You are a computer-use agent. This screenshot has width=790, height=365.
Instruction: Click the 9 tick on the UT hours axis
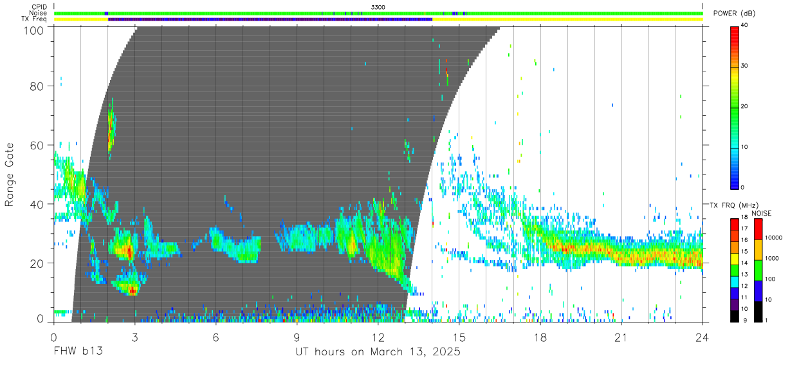(297, 337)
